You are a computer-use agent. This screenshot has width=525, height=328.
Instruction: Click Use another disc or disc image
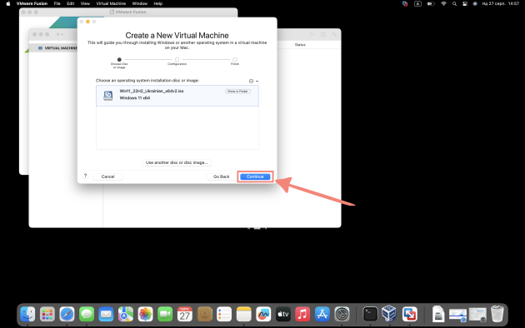177,162
